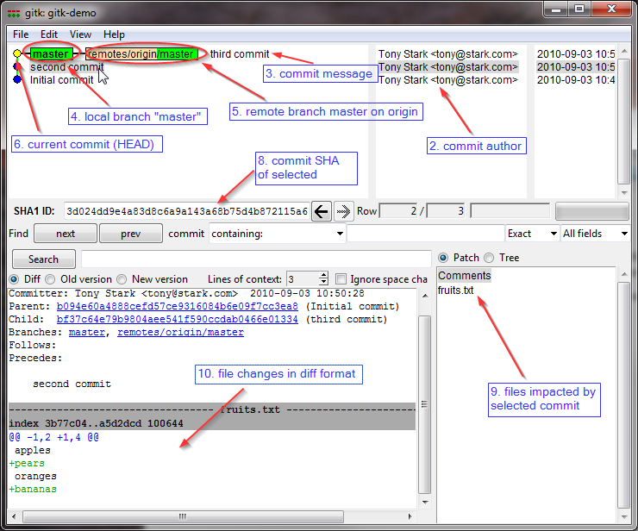Open the All fields dropdown
The width and height of the screenshot is (638, 531).
coord(595,234)
